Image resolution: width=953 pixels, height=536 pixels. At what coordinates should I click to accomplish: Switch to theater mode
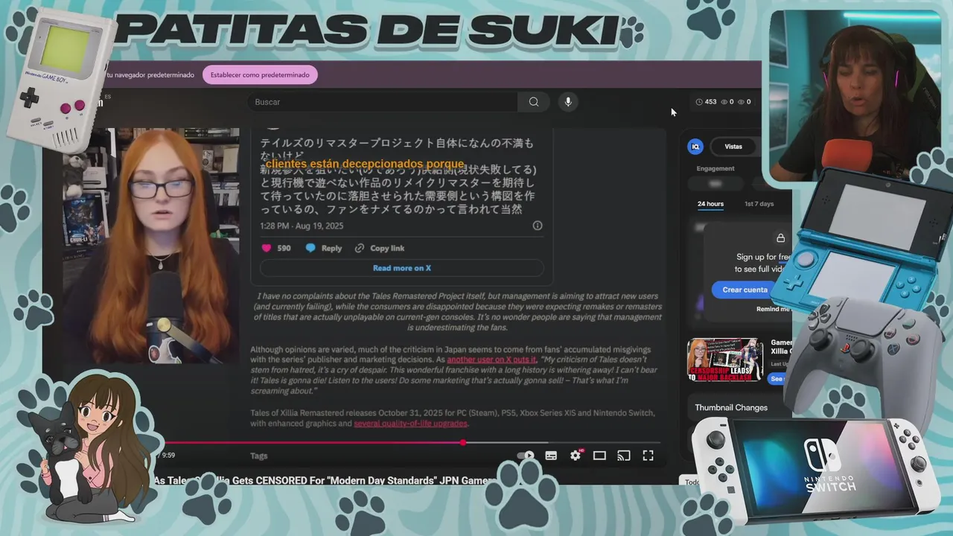pyautogui.click(x=599, y=456)
